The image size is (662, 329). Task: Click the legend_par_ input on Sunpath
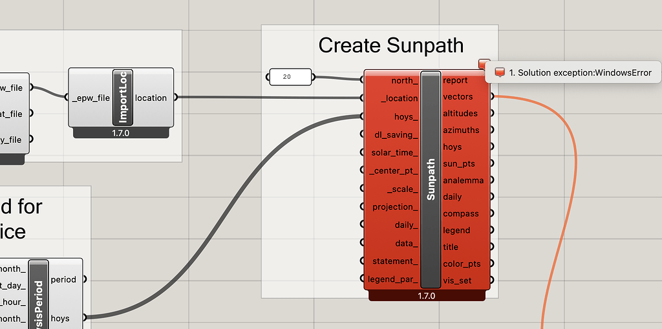(x=392, y=279)
